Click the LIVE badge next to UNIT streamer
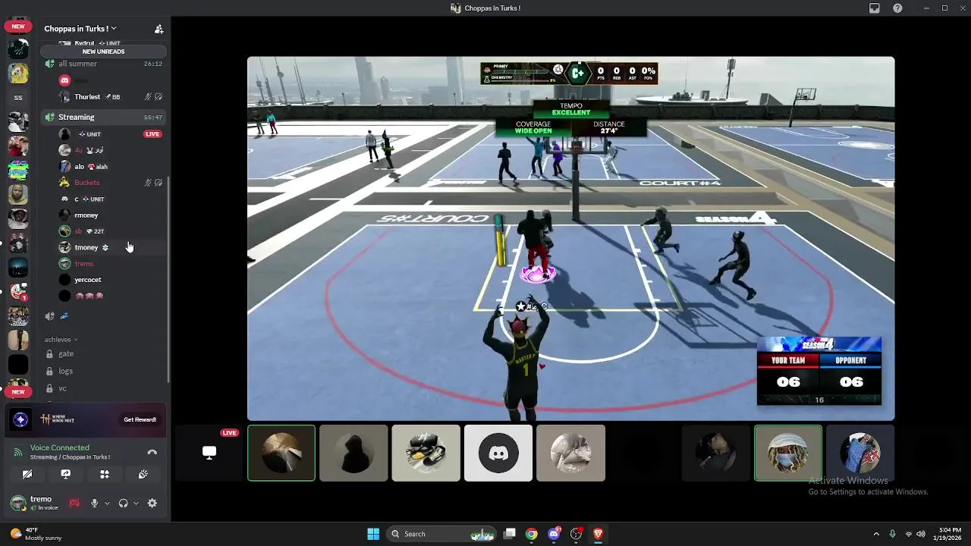971x546 pixels. 152,134
